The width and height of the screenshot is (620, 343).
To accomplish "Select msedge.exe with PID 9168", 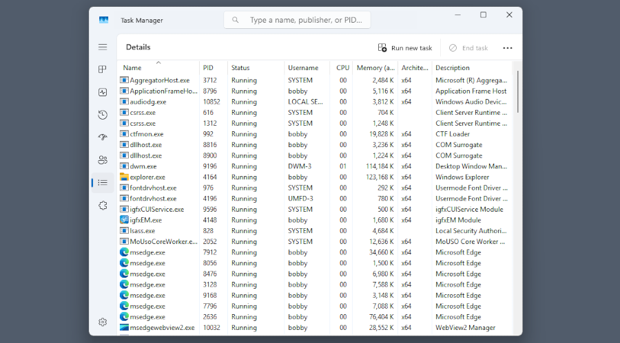I will (314, 296).
